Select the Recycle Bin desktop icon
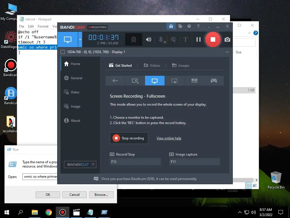 (x=276, y=180)
